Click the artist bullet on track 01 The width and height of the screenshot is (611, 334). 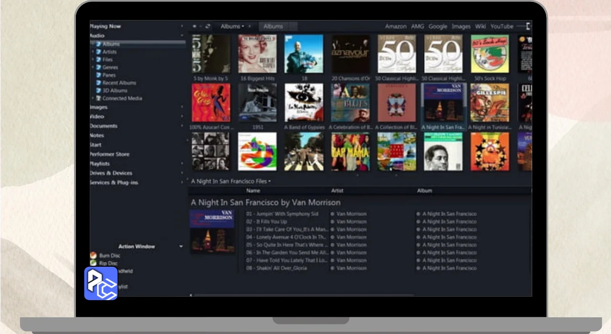(x=333, y=214)
